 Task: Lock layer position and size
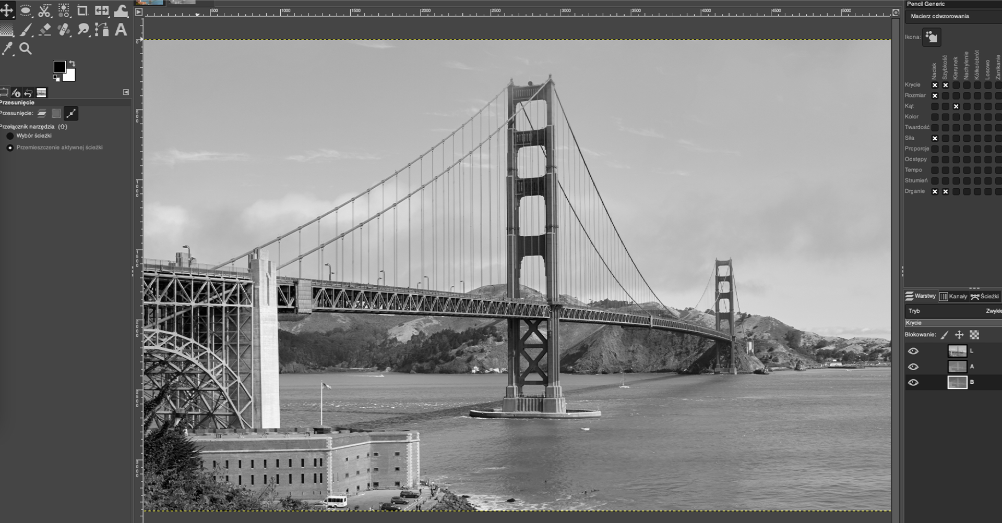click(x=959, y=335)
